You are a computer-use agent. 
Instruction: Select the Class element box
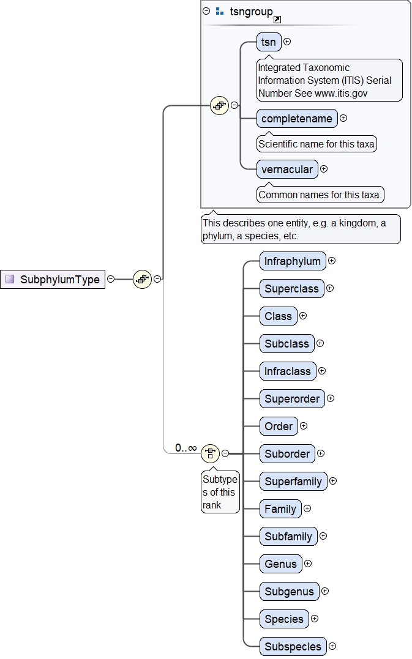(x=279, y=316)
